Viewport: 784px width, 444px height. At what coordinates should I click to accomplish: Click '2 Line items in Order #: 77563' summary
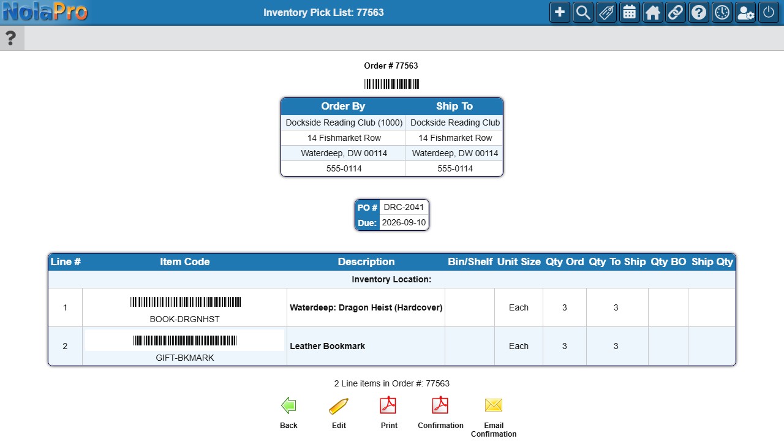point(392,383)
